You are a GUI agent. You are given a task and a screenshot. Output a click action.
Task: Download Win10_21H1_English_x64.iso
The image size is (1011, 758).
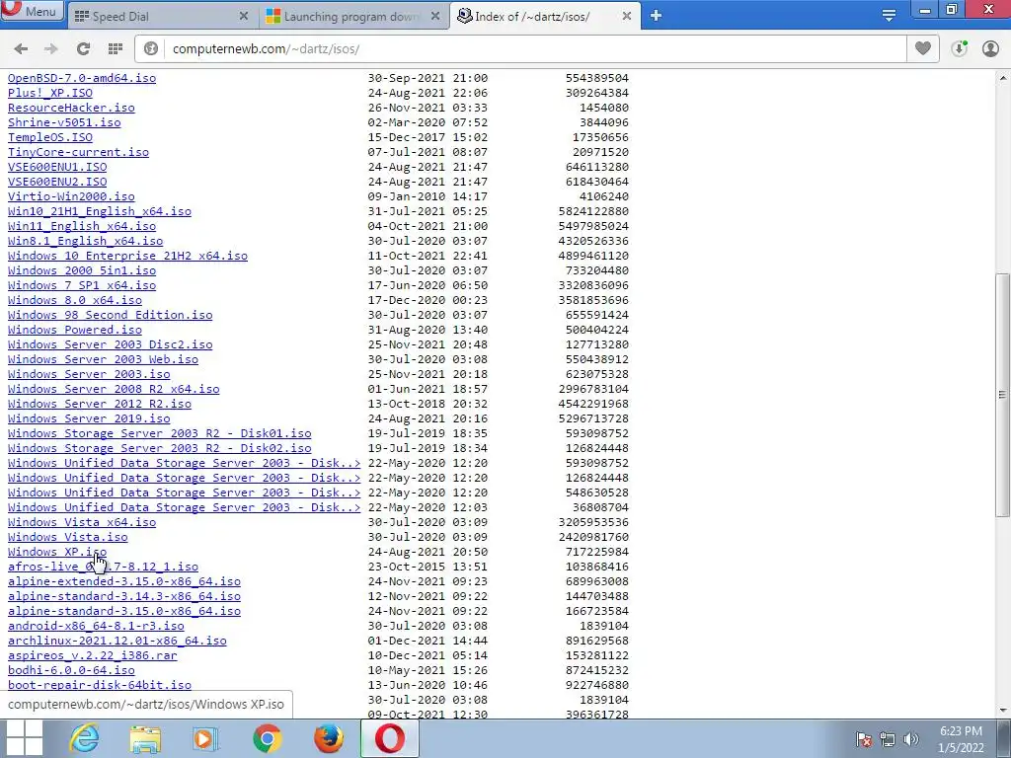100,211
